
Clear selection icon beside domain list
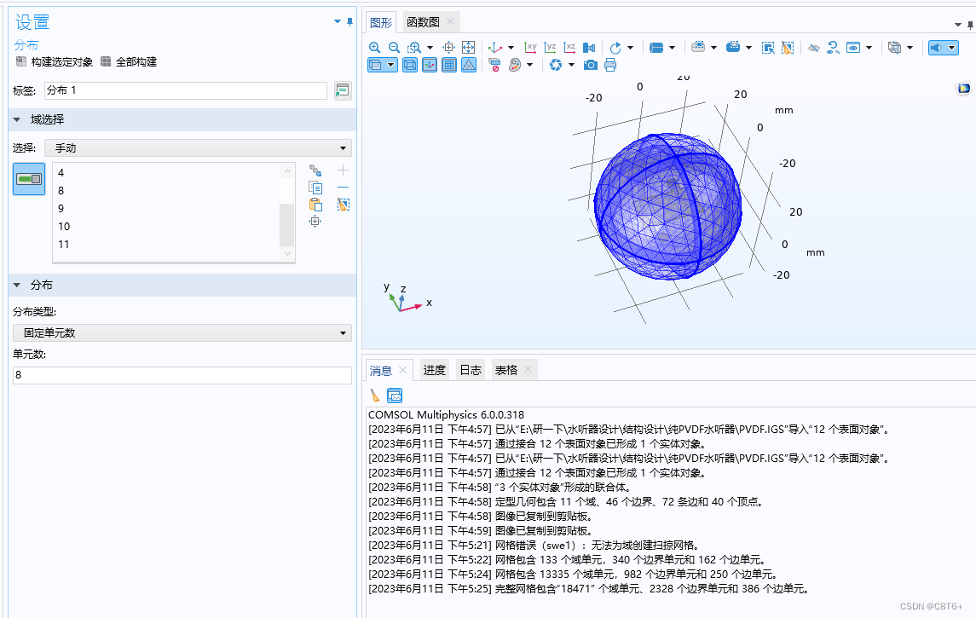[x=343, y=205]
